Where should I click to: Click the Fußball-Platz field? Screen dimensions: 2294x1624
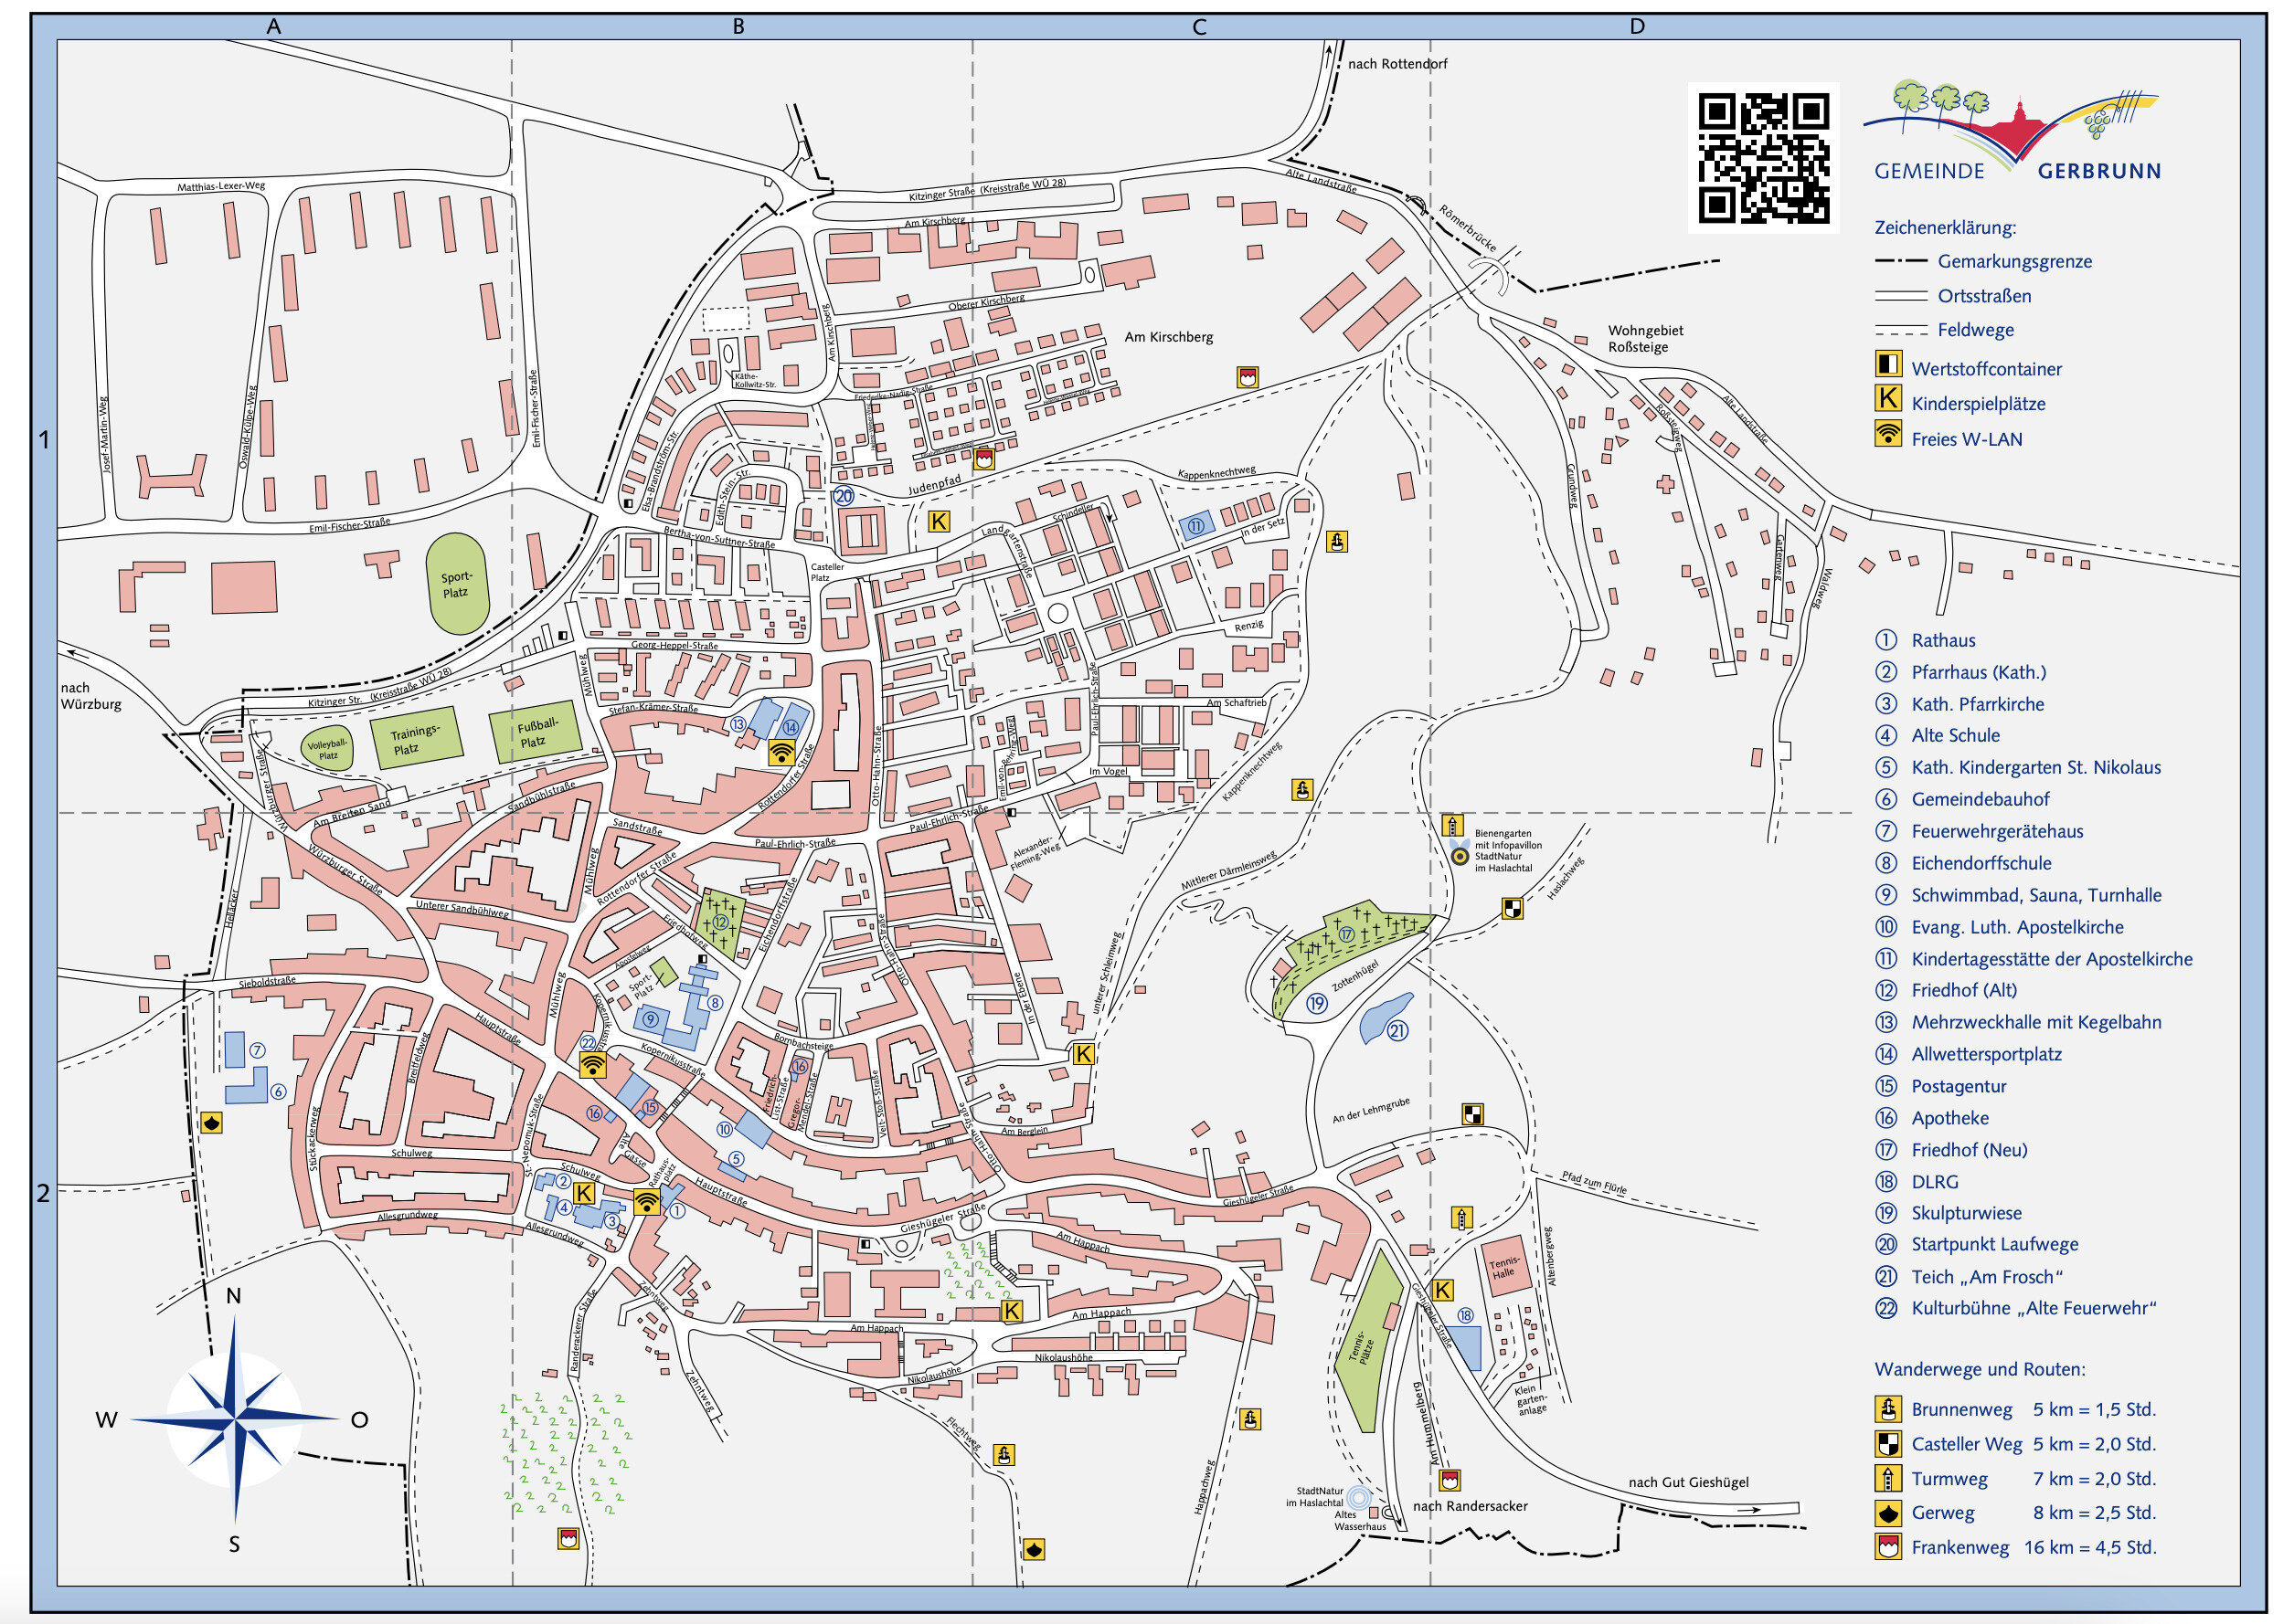coord(535,731)
